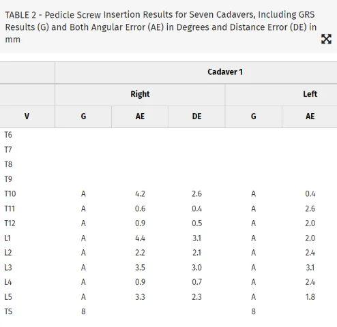Click the Right-side G column header
The height and width of the screenshot is (327, 337).
pos(83,116)
